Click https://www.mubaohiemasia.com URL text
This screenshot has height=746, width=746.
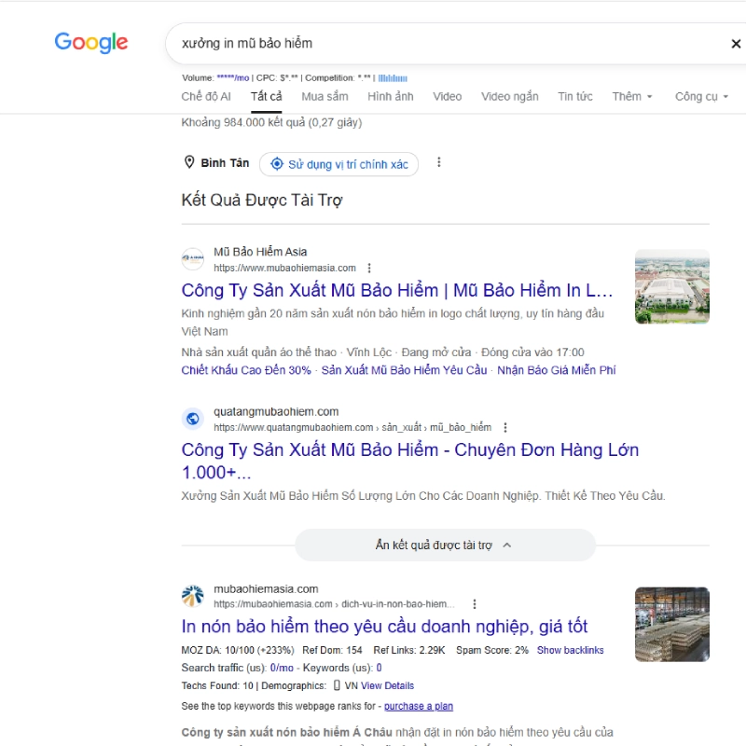point(284,268)
